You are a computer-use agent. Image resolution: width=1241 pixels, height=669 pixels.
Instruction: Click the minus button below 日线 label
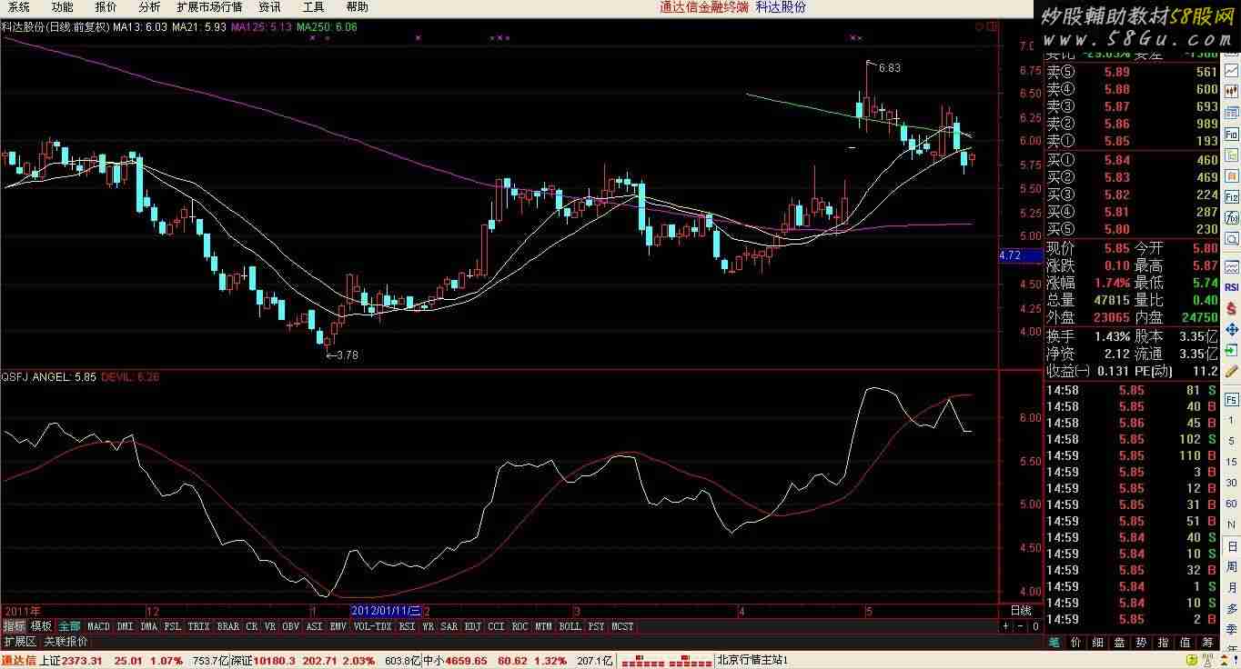pos(1021,626)
